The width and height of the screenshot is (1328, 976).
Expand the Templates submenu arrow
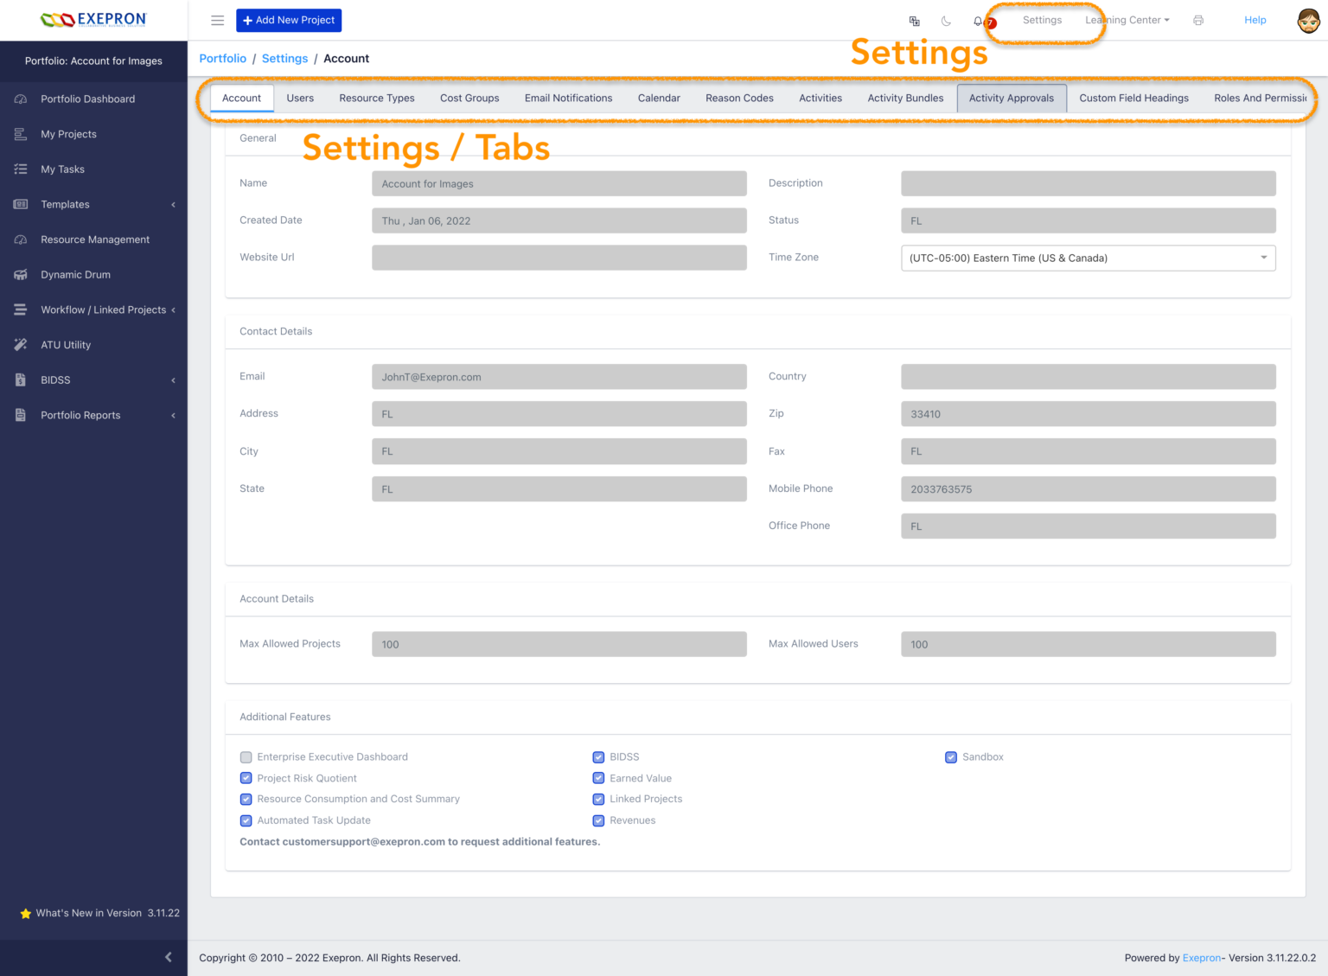(173, 205)
